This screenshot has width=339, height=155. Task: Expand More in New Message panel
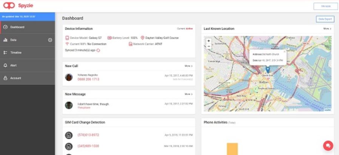188,94
